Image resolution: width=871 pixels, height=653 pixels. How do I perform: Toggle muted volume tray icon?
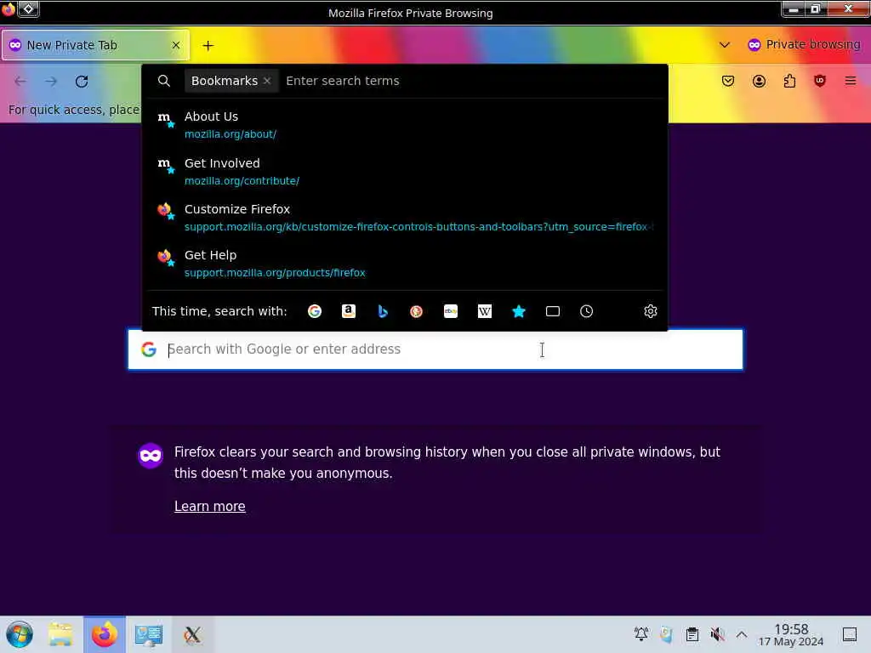(717, 634)
